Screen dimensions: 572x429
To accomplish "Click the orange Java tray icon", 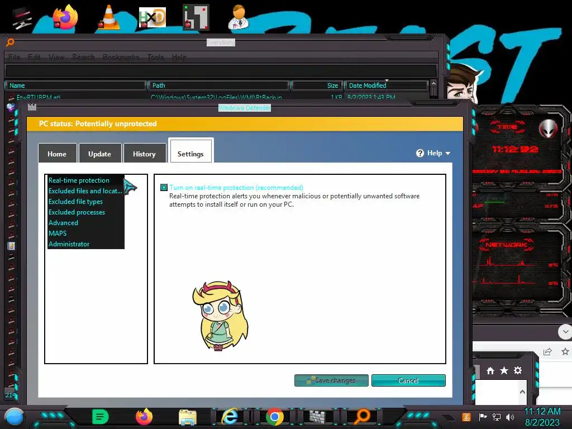I will coord(466,417).
